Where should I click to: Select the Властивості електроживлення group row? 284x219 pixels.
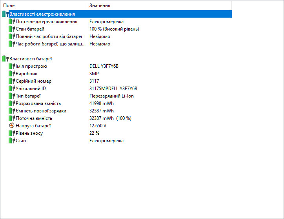click(x=42, y=14)
